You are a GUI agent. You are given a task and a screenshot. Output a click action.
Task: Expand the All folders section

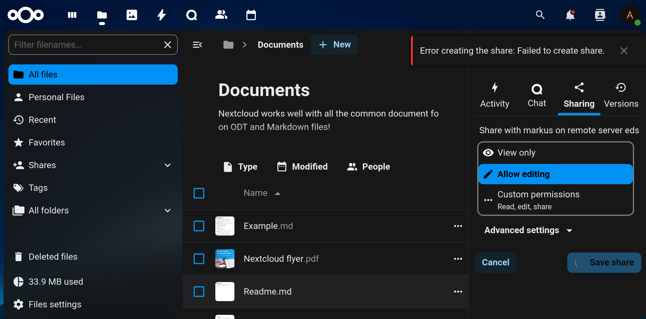168,210
